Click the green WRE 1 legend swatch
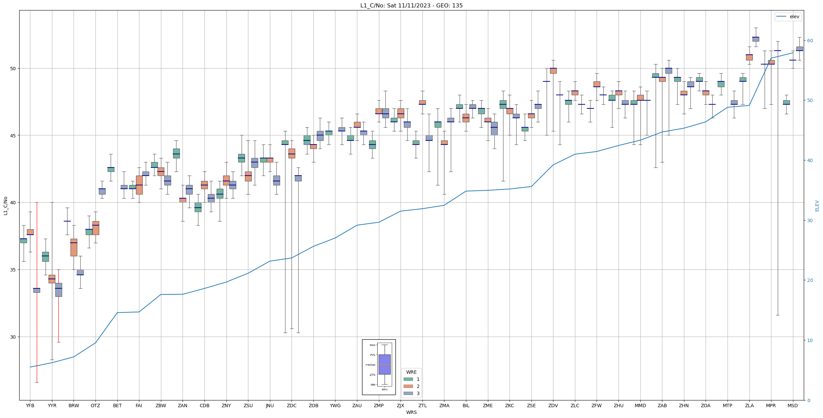Viewport: 823px width, 418px height. [408, 379]
